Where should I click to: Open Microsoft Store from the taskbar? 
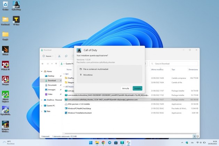116,143
